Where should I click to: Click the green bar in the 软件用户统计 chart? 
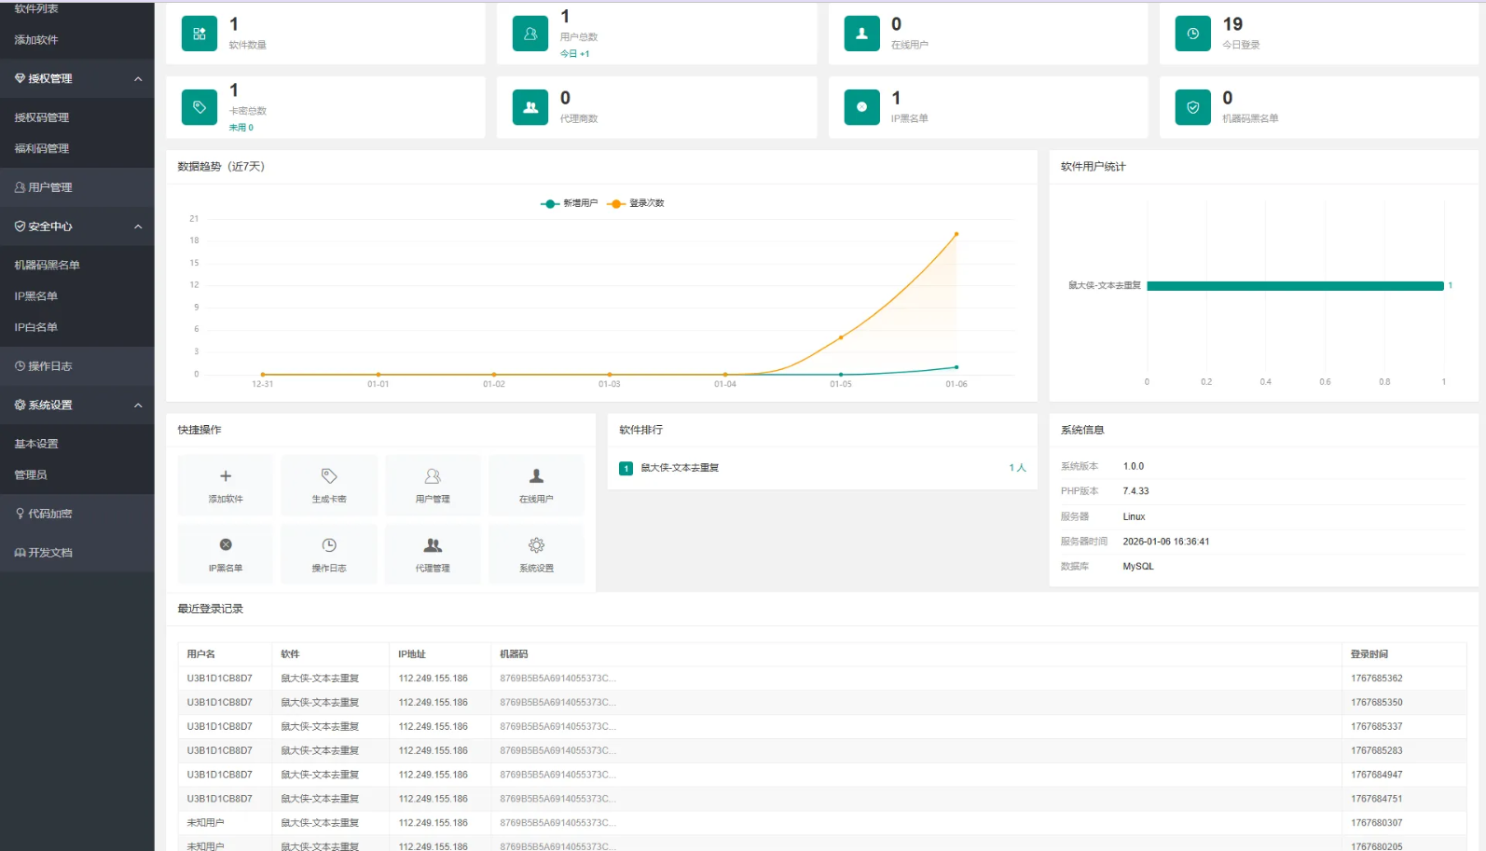pyautogui.click(x=1294, y=286)
